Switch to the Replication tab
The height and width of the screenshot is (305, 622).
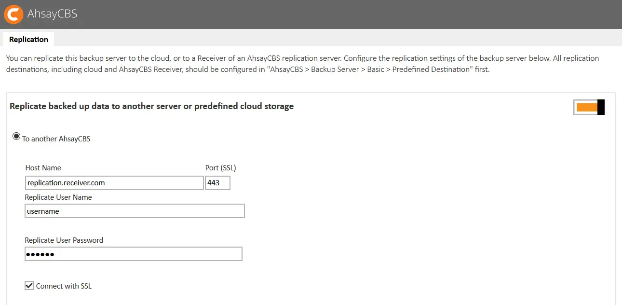coord(28,39)
